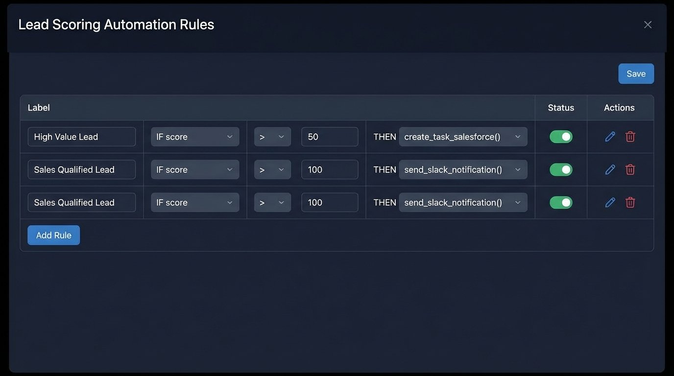This screenshot has width=674, height=376.
Task: Toggle status of the last rule off
Action: [x=560, y=202]
